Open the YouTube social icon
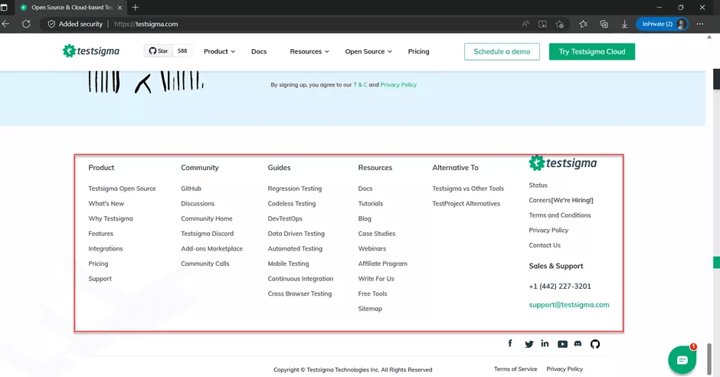Image resolution: width=720 pixels, height=377 pixels. tap(562, 344)
